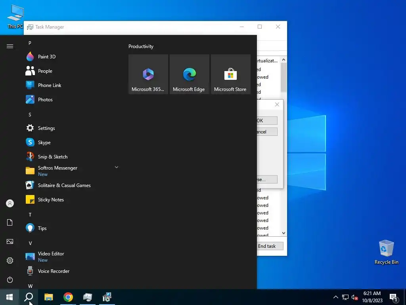Open the user account icon in Start sidebar
Viewport: 406px width, 305px height.
click(x=10, y=203)
